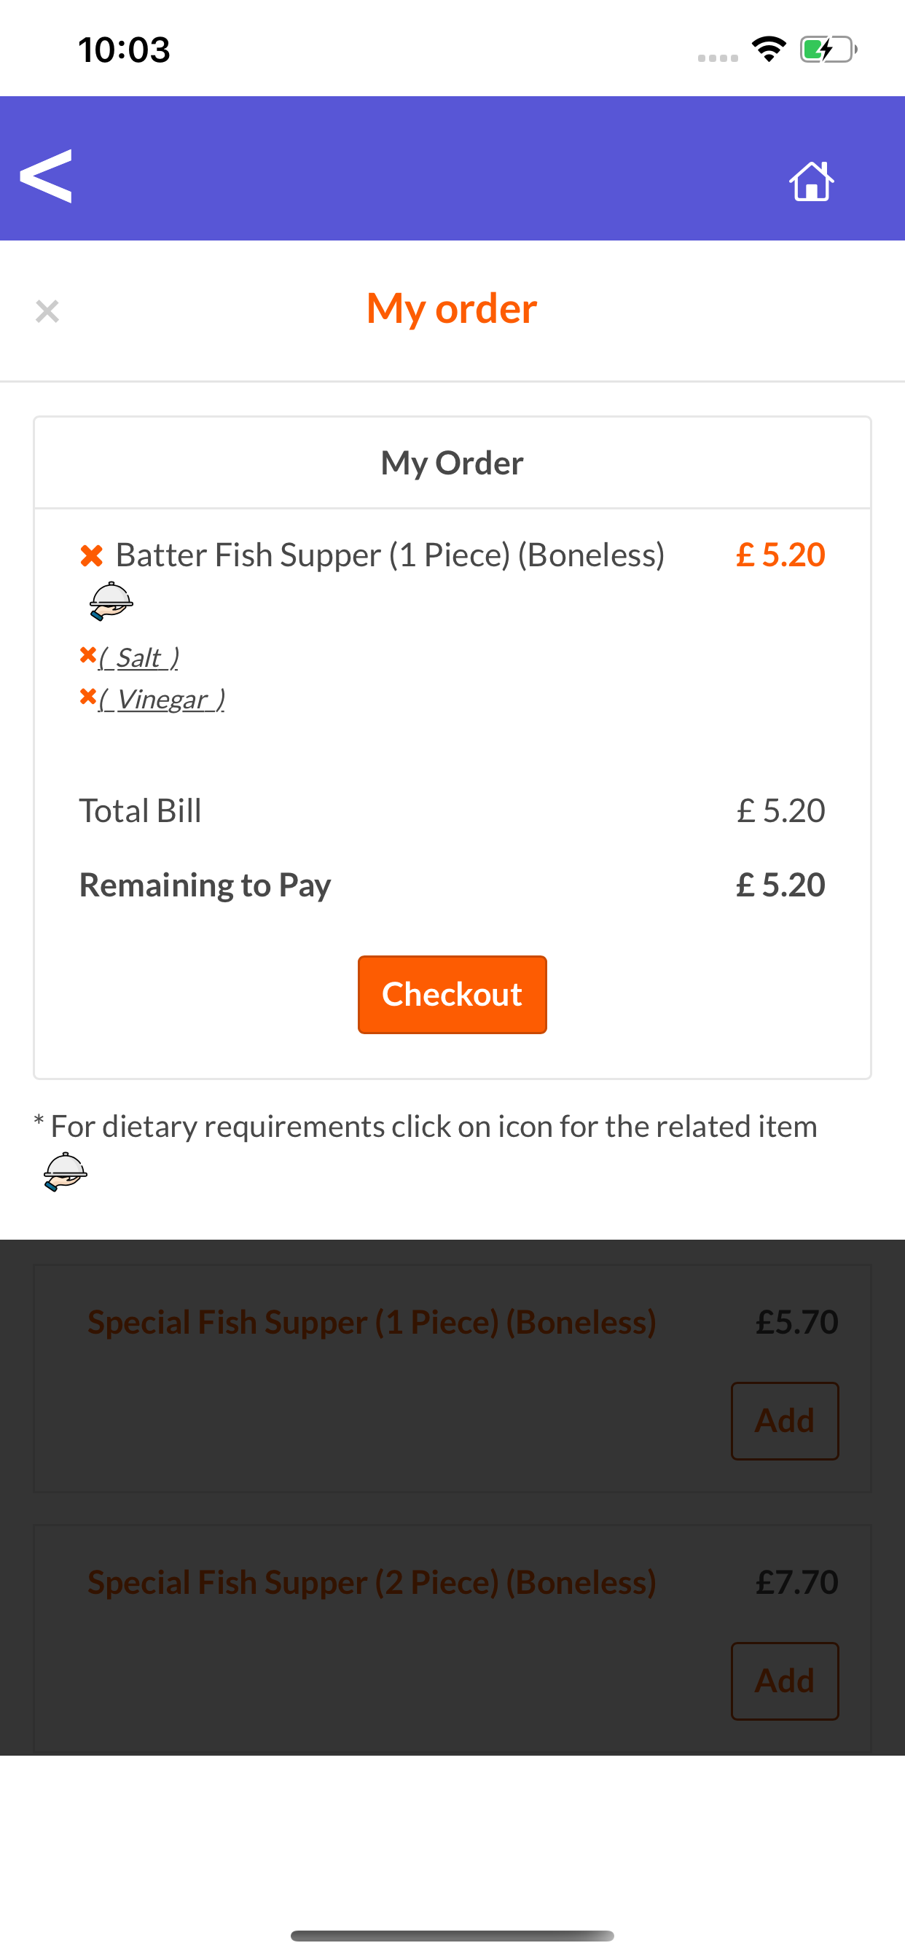The width and height of the screenshot is (905, 1959).
Task: Tap the dietary icon in footnote
Action: [66, 1171]
